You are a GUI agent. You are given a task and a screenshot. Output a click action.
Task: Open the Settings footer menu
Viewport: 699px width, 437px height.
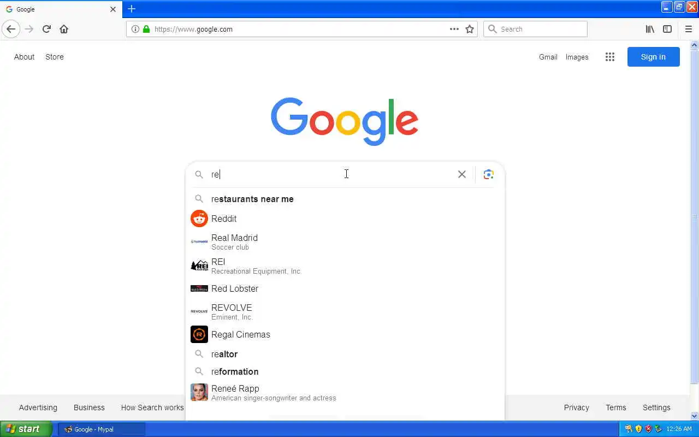pos(656,408)
